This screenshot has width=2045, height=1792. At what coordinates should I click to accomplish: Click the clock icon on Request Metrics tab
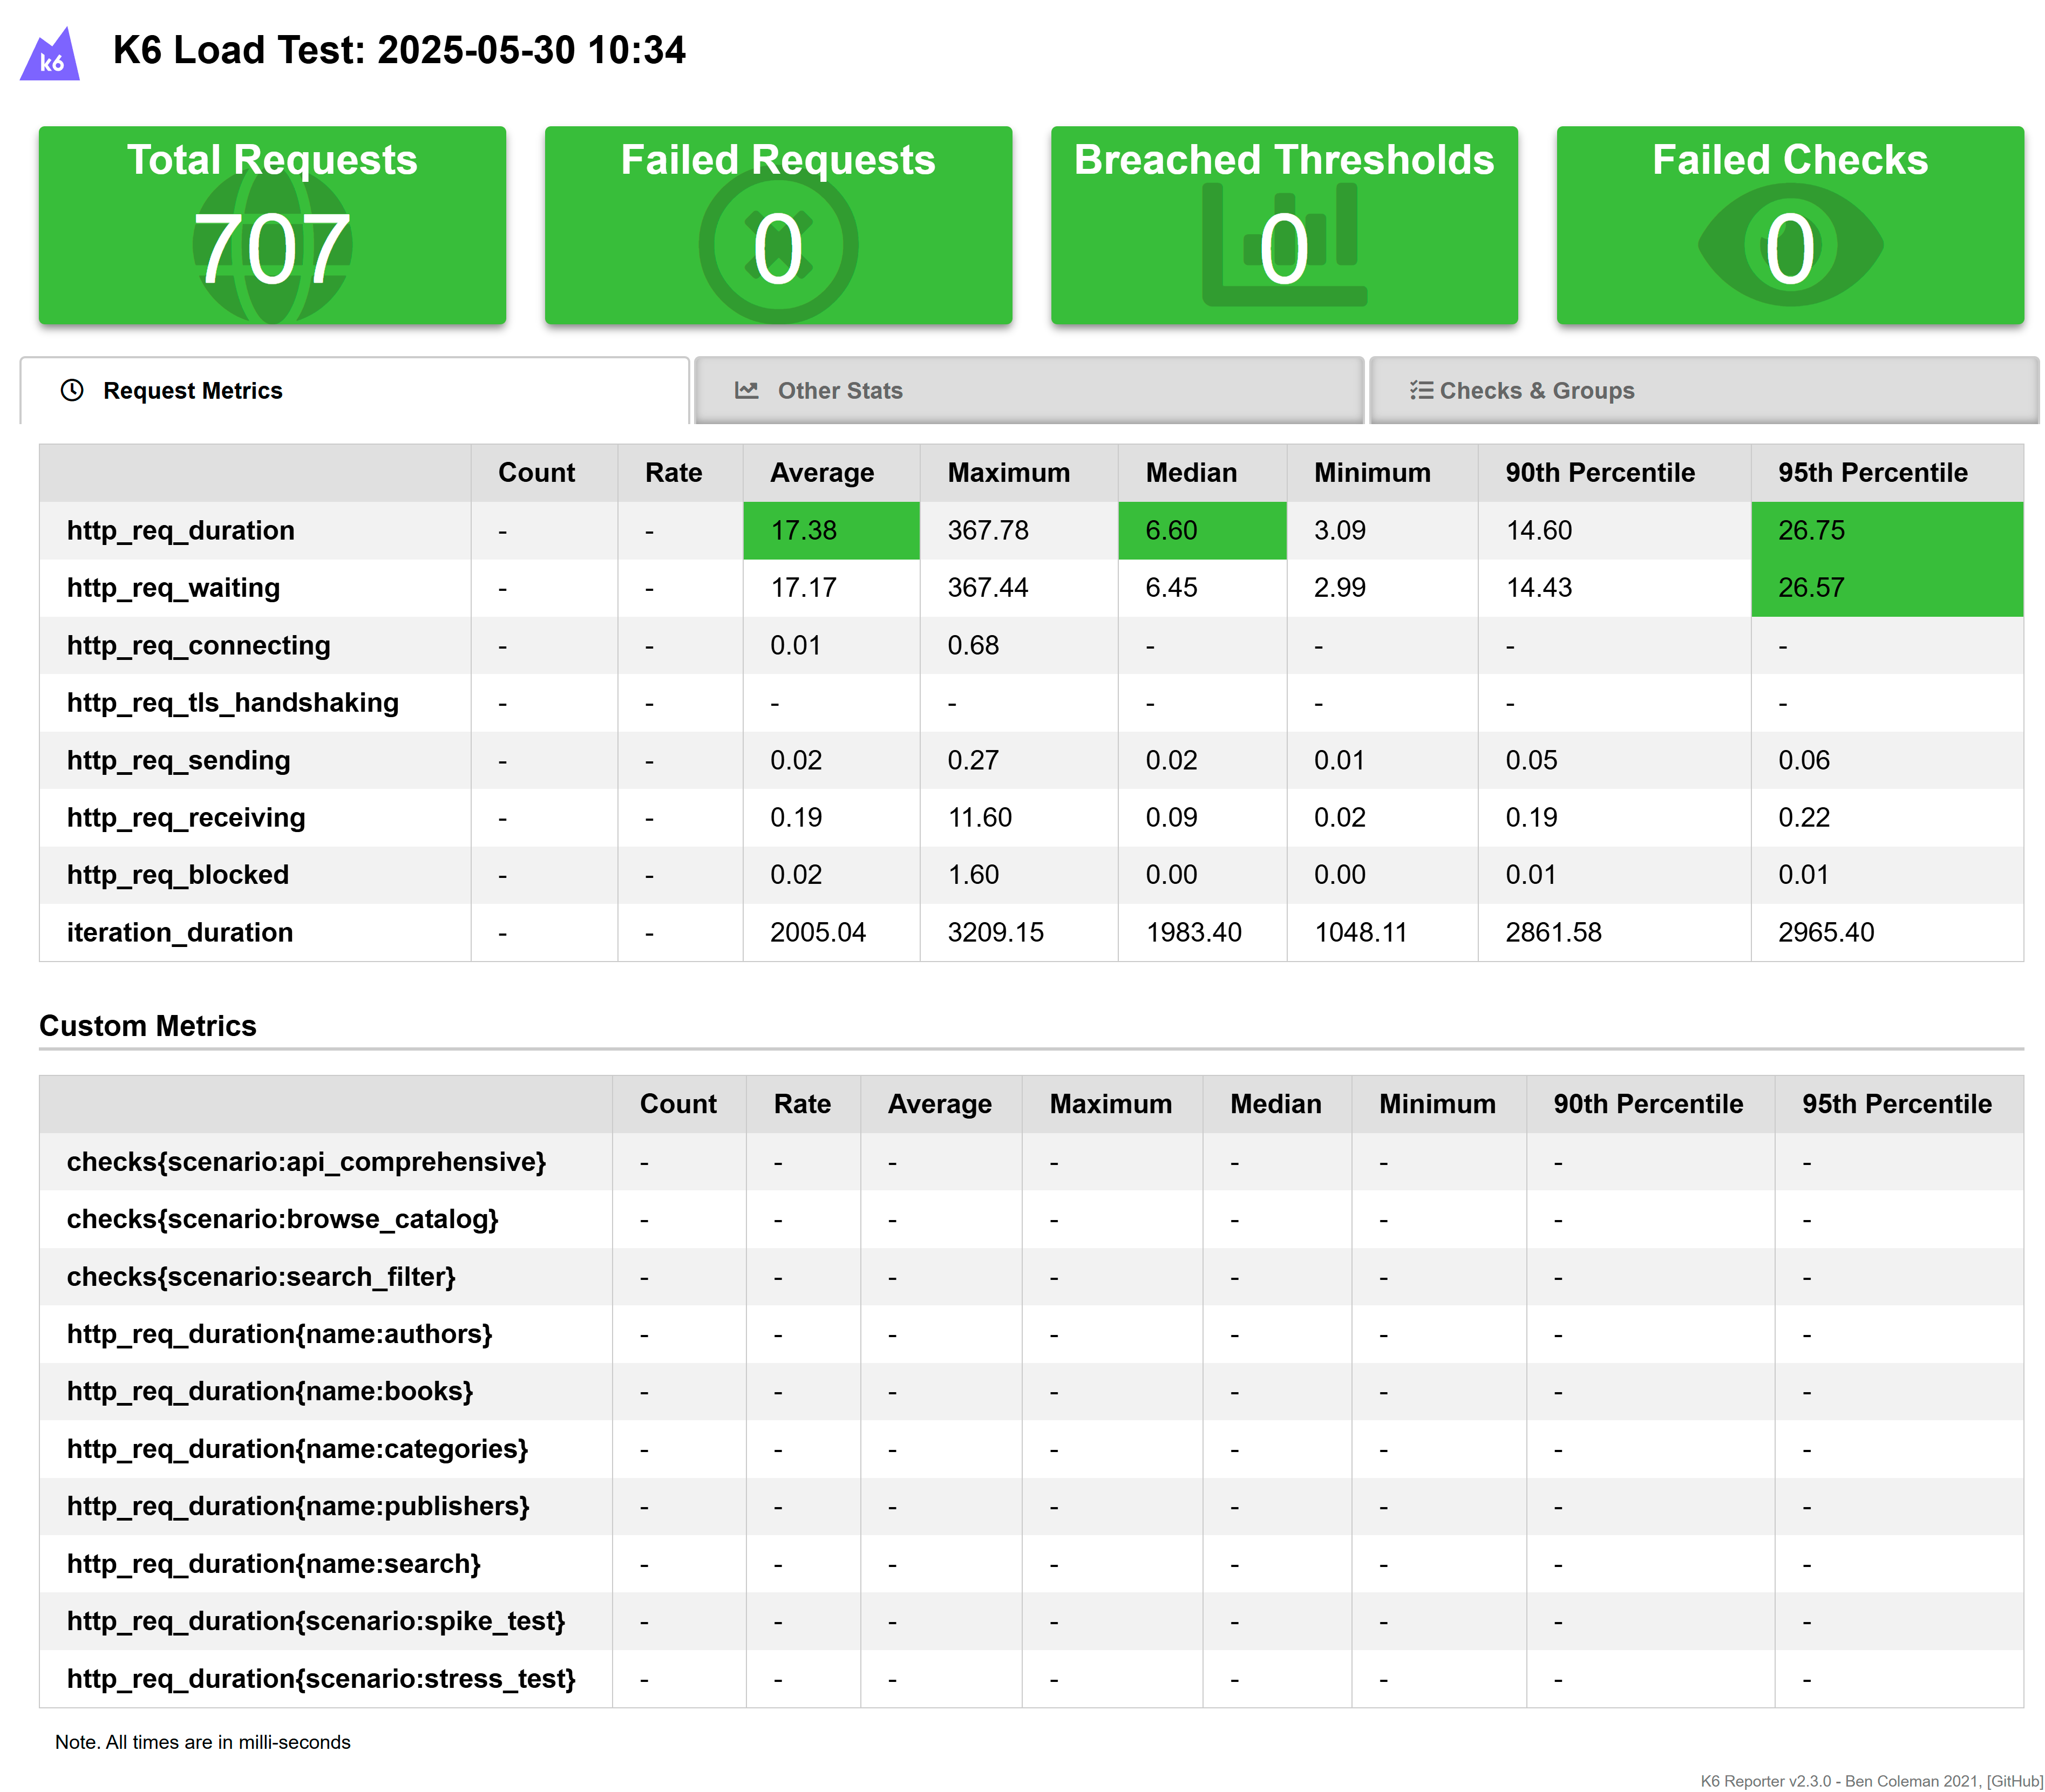[x=72, y=390]
